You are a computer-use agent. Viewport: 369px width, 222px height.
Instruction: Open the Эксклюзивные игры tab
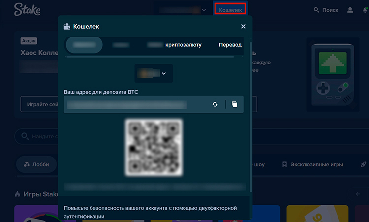(312, 164)
